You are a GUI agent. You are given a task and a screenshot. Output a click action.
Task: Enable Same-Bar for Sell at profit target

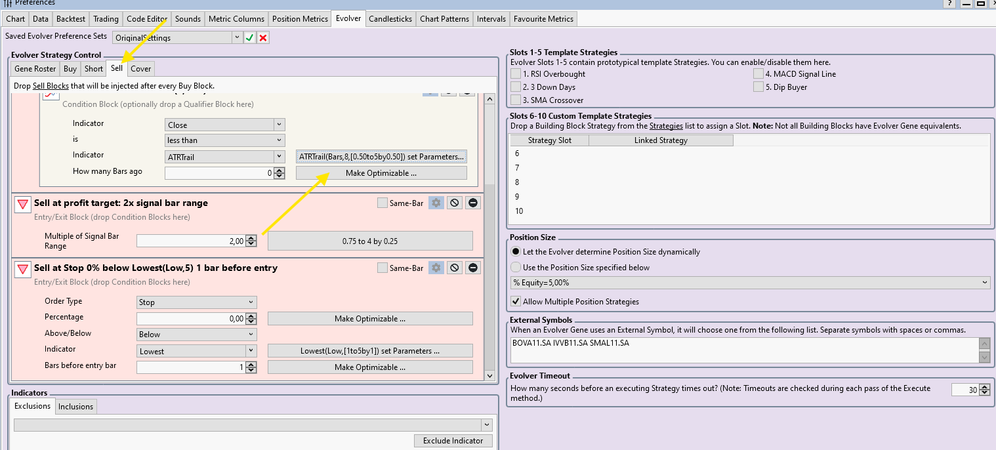383,203
